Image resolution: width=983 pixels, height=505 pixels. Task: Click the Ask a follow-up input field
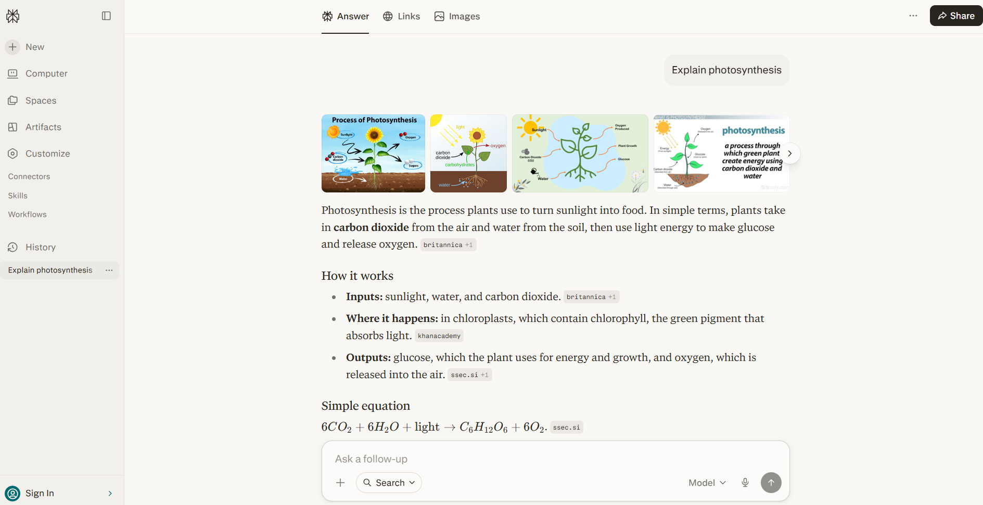[555, 459]
